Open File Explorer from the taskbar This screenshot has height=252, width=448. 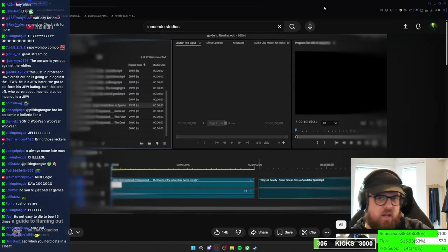[232, 248]
